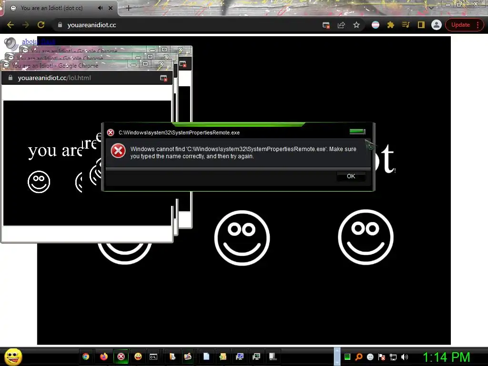Image resolution: width=488 pixels, height=366 pixels.
Task: Bookmark this page with the star icon
Action: [x=356, y=25]
